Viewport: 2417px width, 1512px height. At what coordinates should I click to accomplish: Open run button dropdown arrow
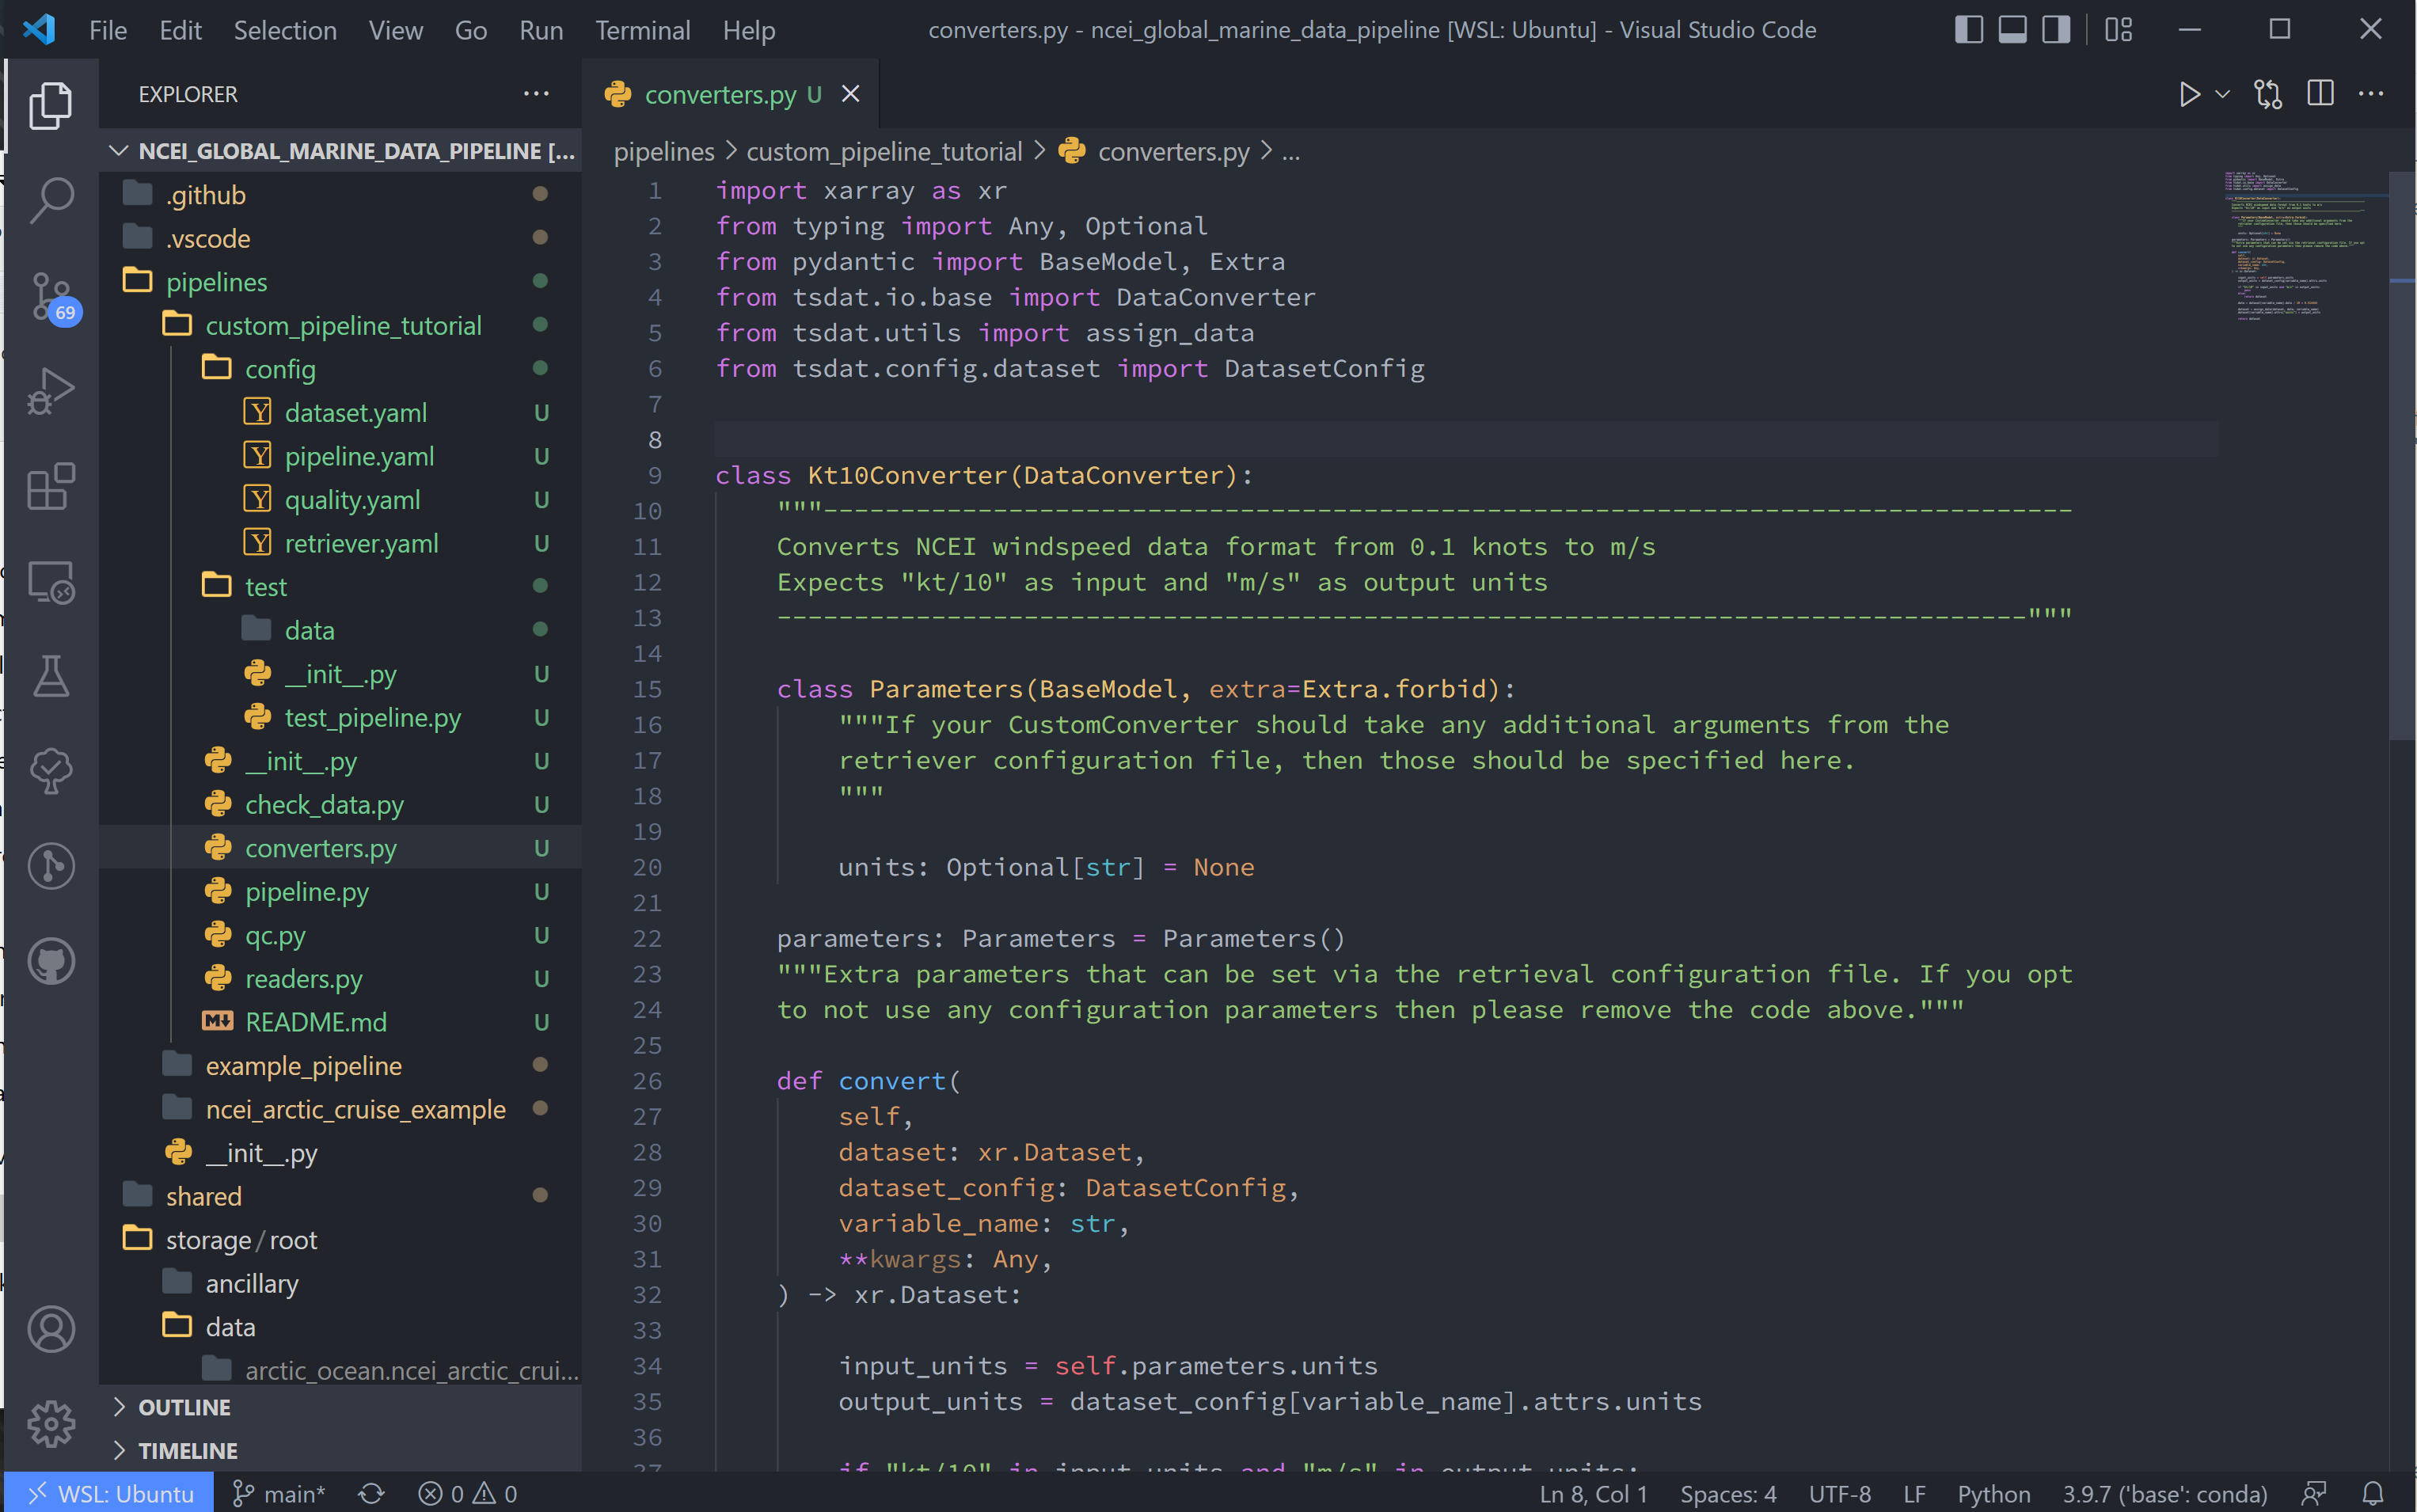pos(2222,94)
